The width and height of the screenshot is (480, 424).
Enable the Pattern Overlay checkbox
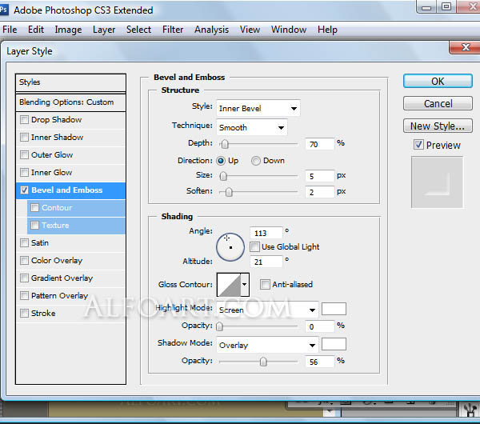point(24,296)
